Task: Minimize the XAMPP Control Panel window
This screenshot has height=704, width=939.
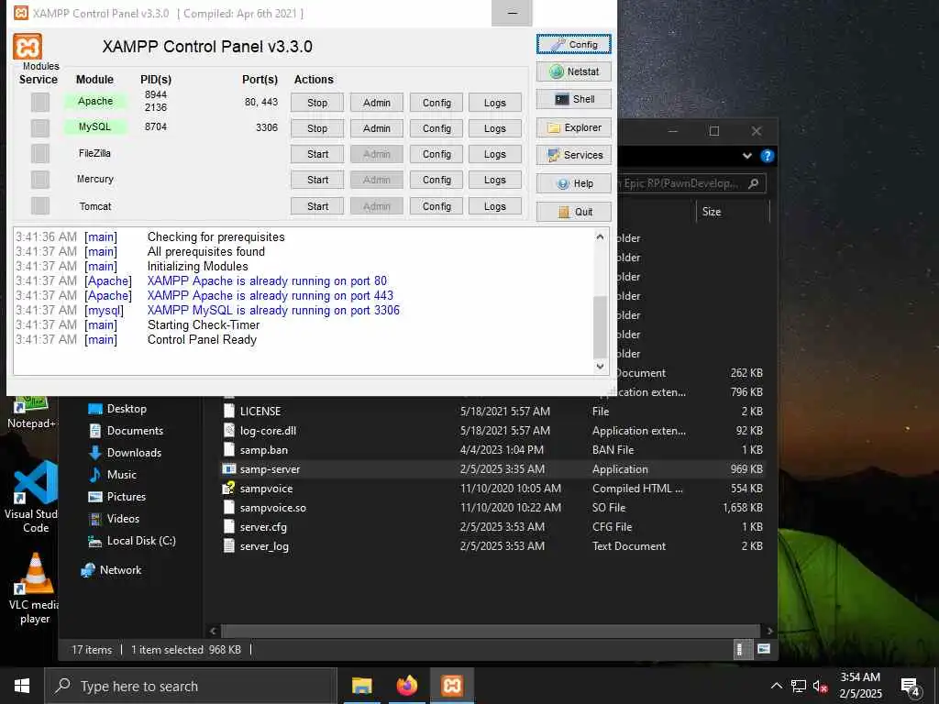Action: 512,13
